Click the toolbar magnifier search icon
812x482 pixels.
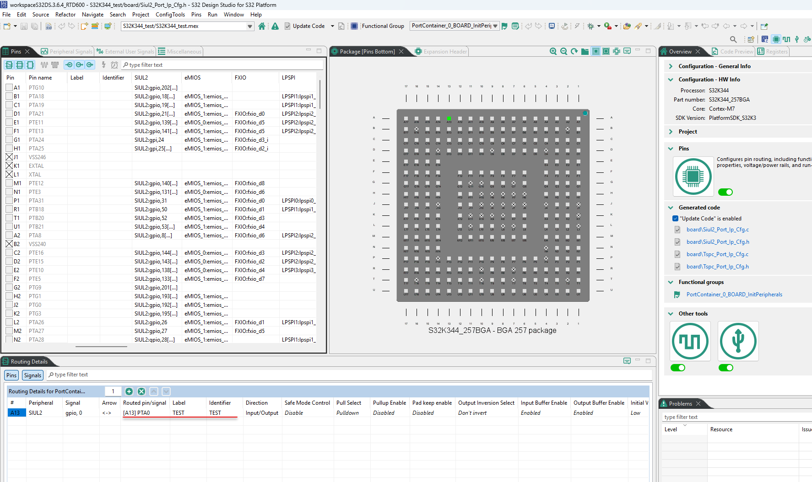733,39
